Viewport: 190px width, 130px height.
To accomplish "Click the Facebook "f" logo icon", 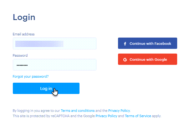I will 125,44.
